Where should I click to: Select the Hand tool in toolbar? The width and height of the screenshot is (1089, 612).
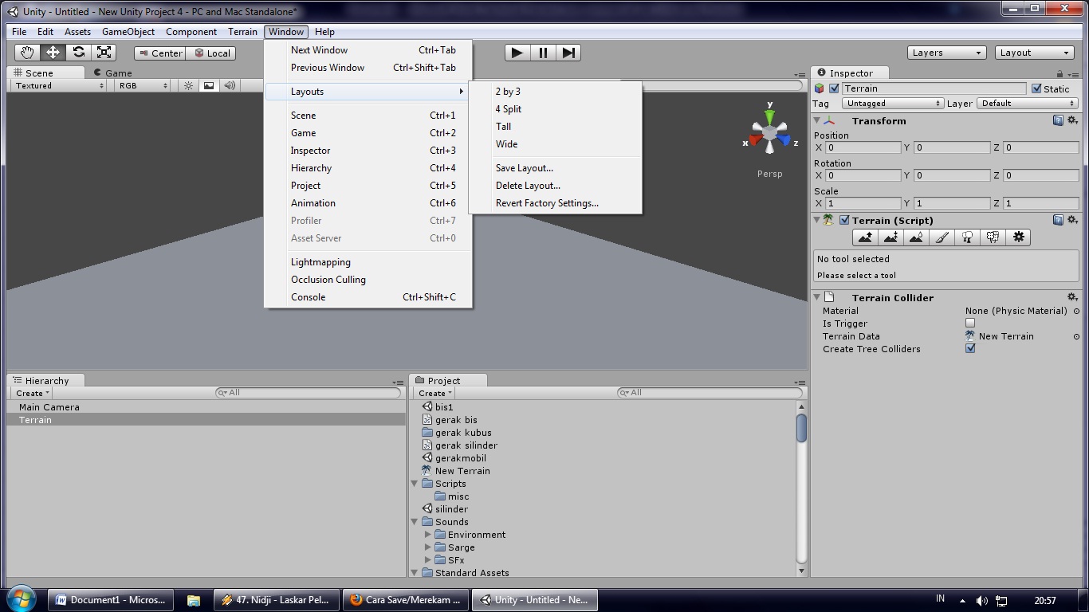click(27, 53)
